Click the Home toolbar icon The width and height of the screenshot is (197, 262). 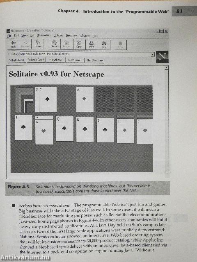coord(38,44)
